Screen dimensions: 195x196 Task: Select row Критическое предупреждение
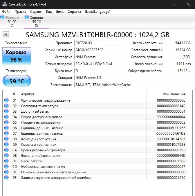(x=95, y=100)
